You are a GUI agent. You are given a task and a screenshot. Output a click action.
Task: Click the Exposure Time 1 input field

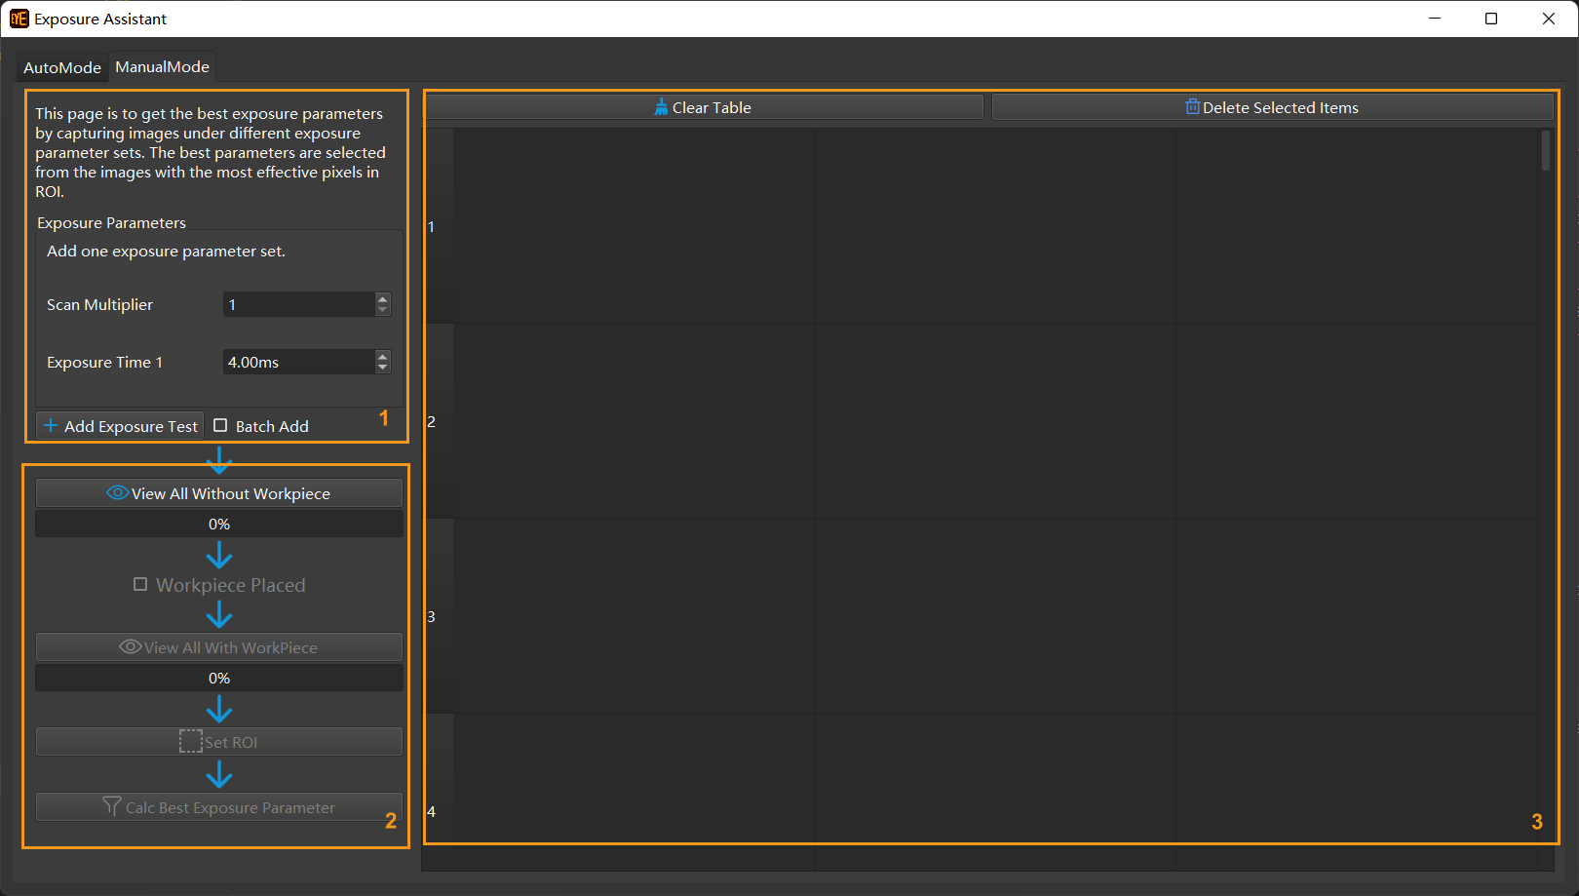point(298,363)
